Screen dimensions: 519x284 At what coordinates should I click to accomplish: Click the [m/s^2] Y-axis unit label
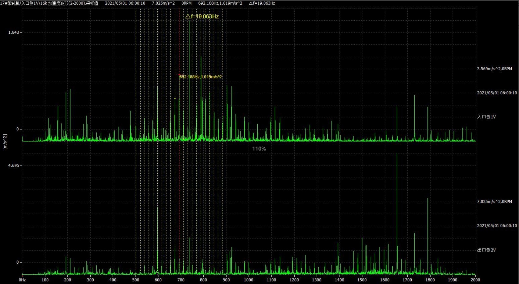pyautogui.click(x=5, y=142)
